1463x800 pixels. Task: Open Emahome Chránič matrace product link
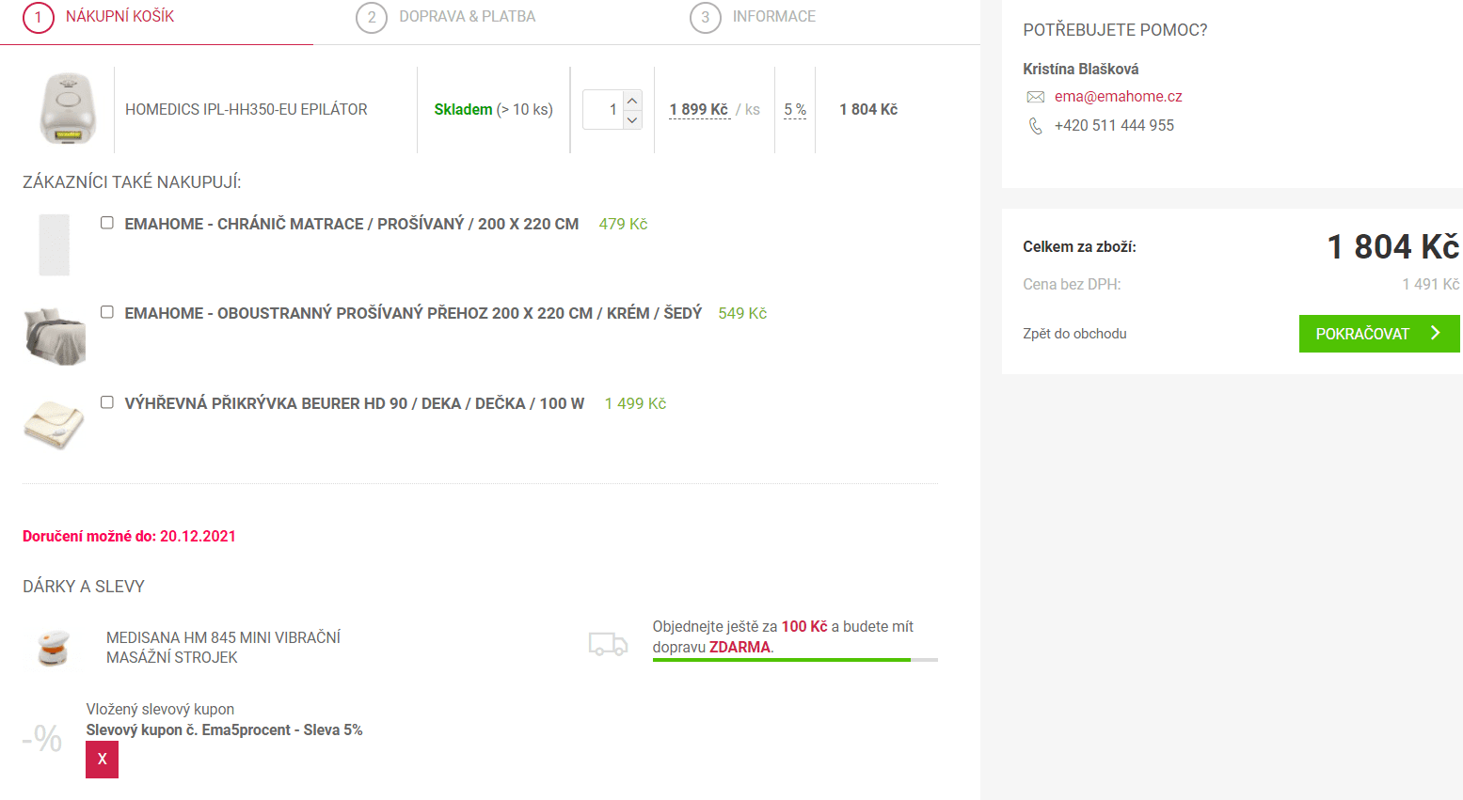pos(352,224)
